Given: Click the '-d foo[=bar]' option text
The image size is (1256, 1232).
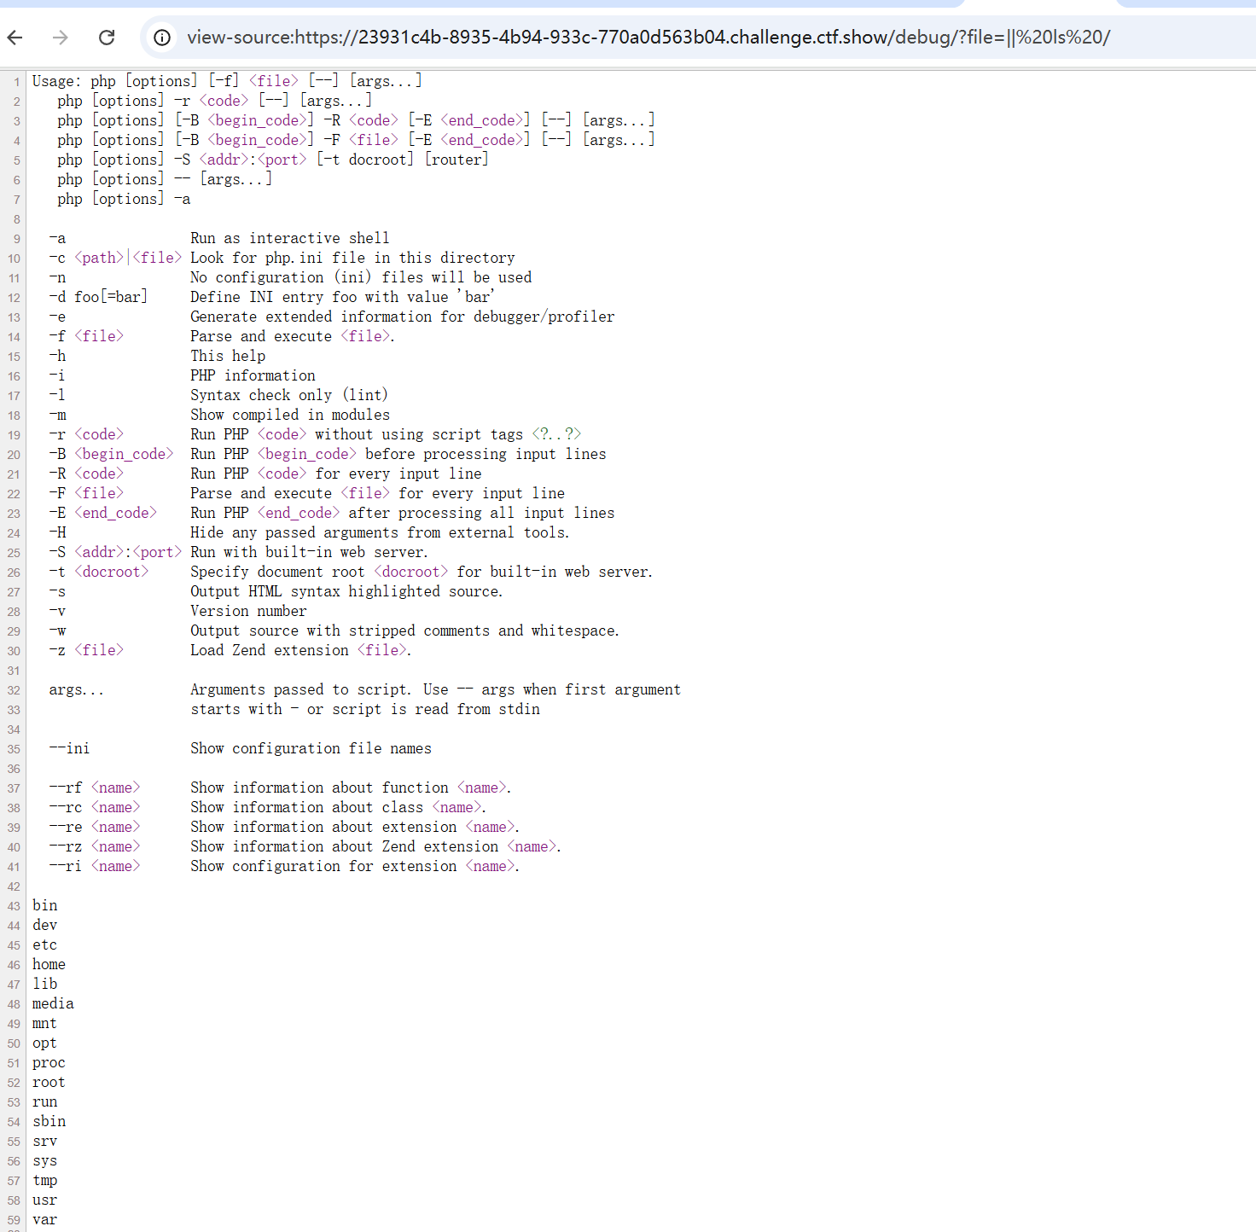Looking at the screenshot, I should 98,297.
